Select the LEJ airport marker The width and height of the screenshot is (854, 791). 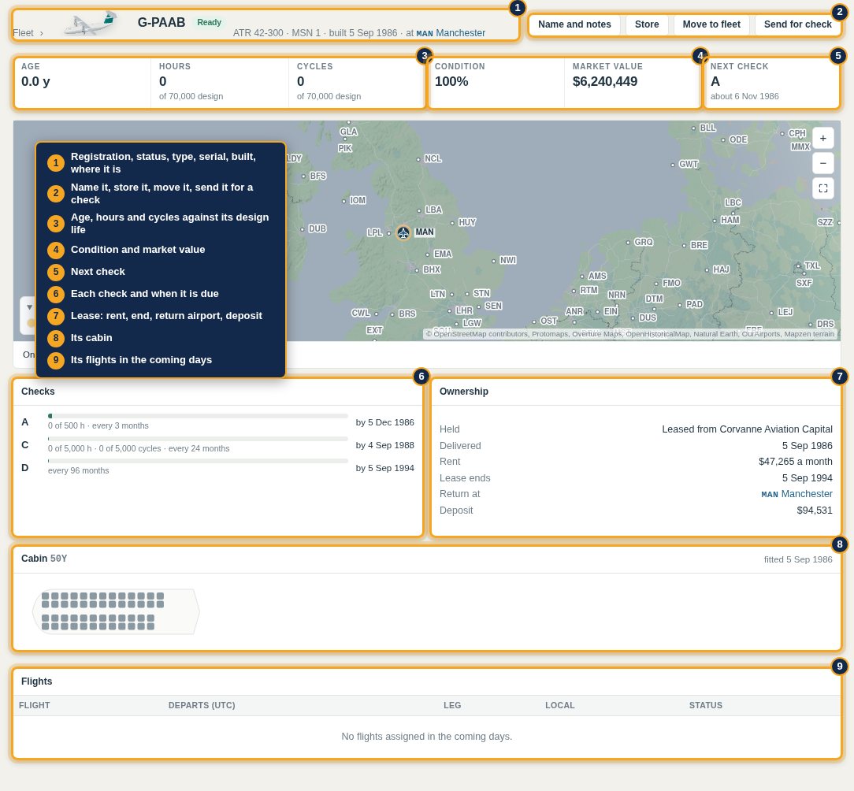tap(771, 313)
